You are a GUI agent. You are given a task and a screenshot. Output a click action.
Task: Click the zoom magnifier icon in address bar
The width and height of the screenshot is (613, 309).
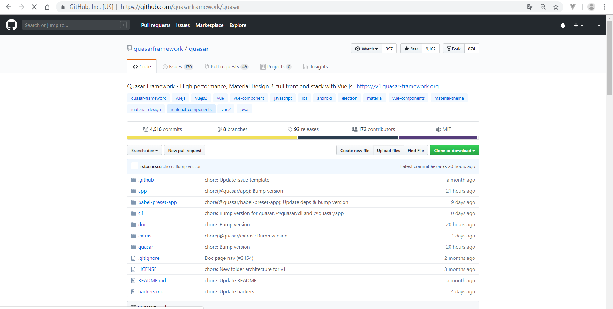tap(543, 7)
